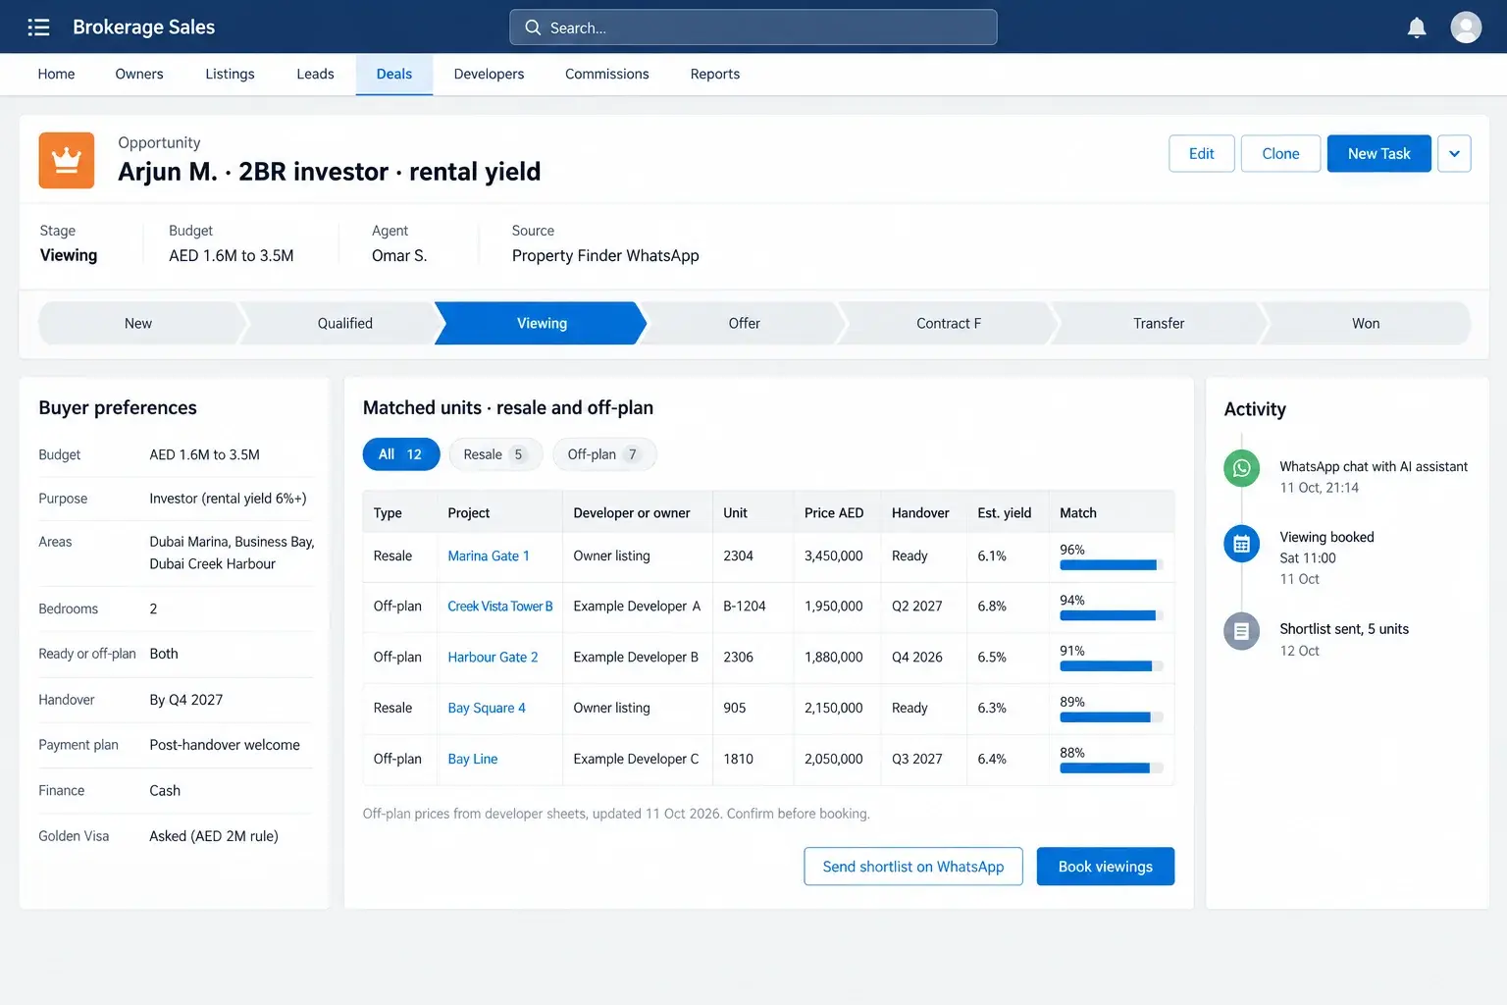Open the Leads tab
Viewport: 1507px width, 1005px height.
[x=315, y=74]
